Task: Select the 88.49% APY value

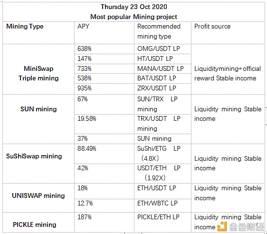Action: tap(86, 148)
